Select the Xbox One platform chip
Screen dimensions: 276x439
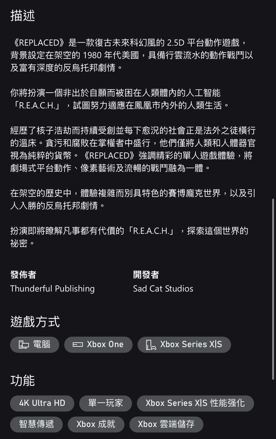click(98, 345)
